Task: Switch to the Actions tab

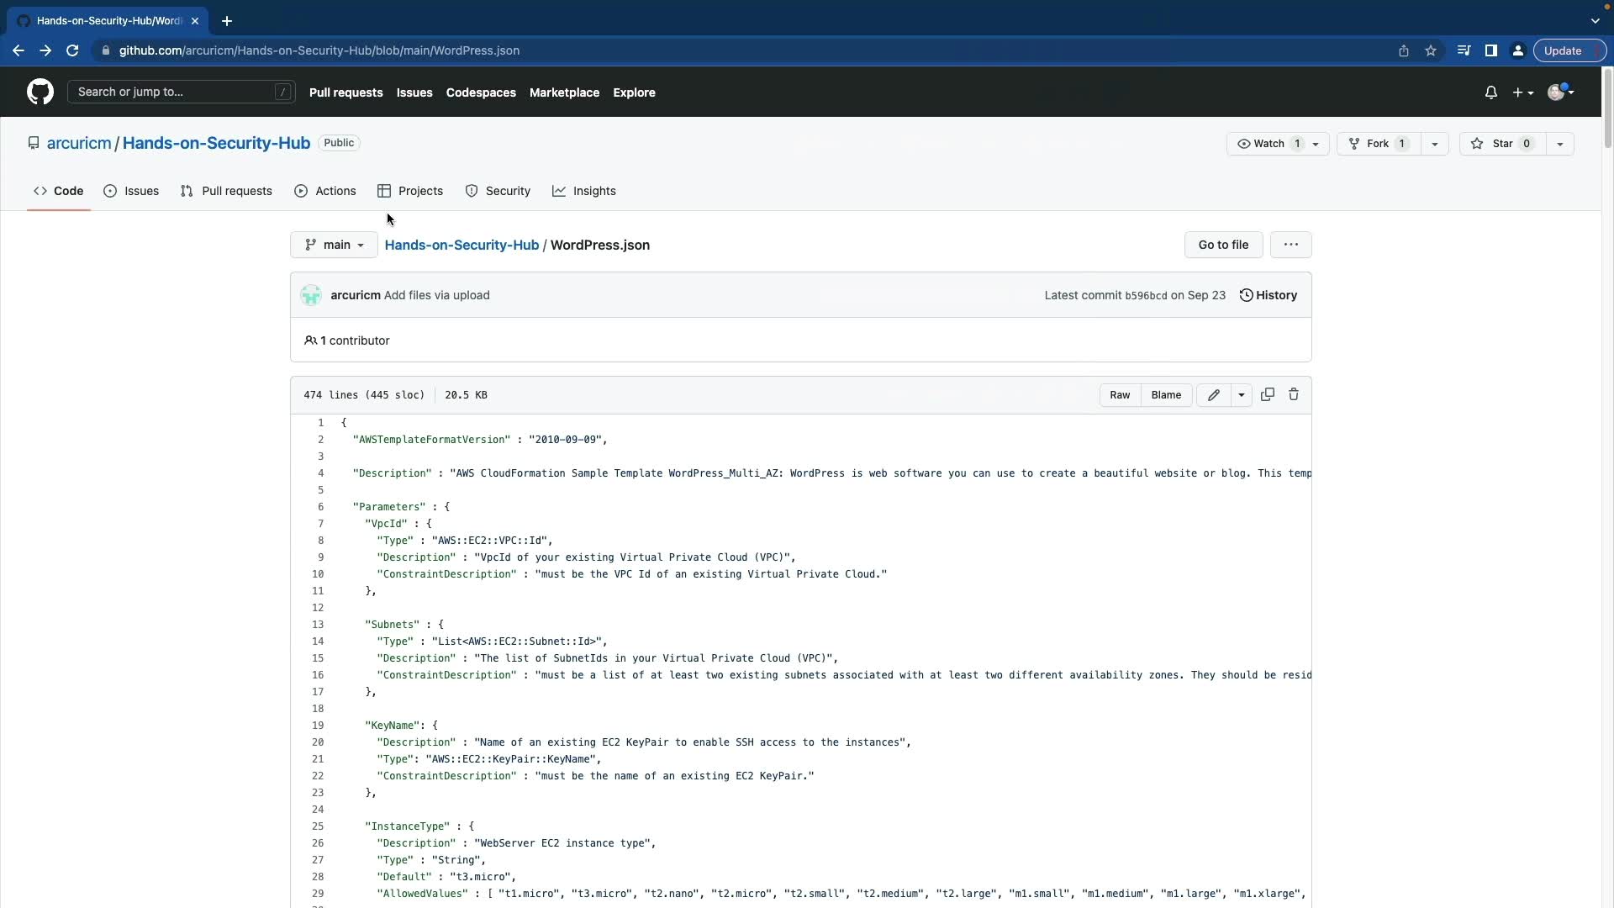Action: [x=325, y=191]
